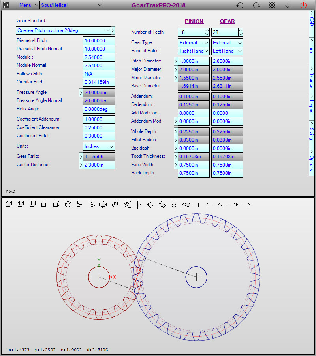
Task: Select the isometric cube view icon
Action: coord(68,205)
